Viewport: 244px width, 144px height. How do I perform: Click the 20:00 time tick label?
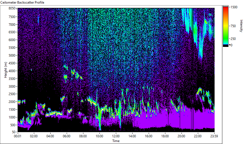tap(181, 136)
